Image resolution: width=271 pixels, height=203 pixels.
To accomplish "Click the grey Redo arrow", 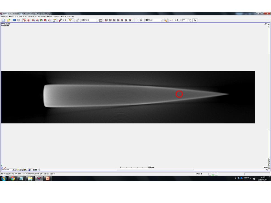I will 19,20.
